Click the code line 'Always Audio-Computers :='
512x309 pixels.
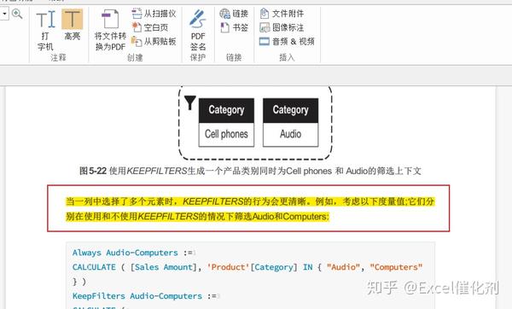(x=134, y=253)
